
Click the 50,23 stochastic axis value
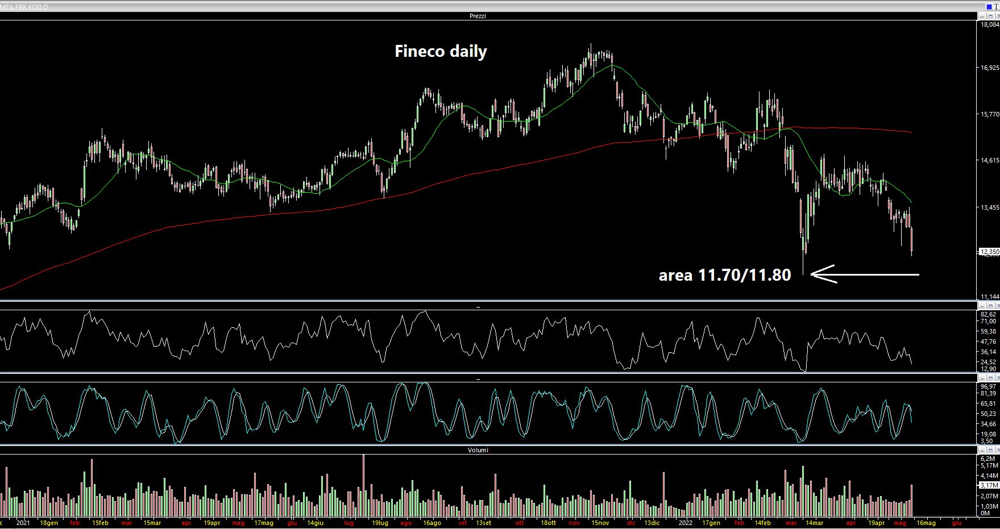989,414
